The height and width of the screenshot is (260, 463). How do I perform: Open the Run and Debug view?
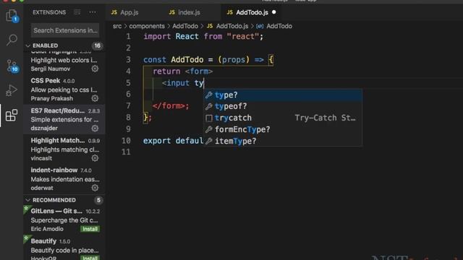click(x=12, y=90)
